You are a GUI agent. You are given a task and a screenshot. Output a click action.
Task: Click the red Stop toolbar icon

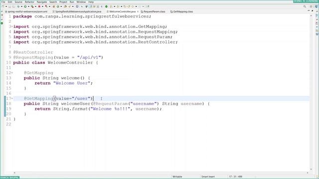pos(39,6)
